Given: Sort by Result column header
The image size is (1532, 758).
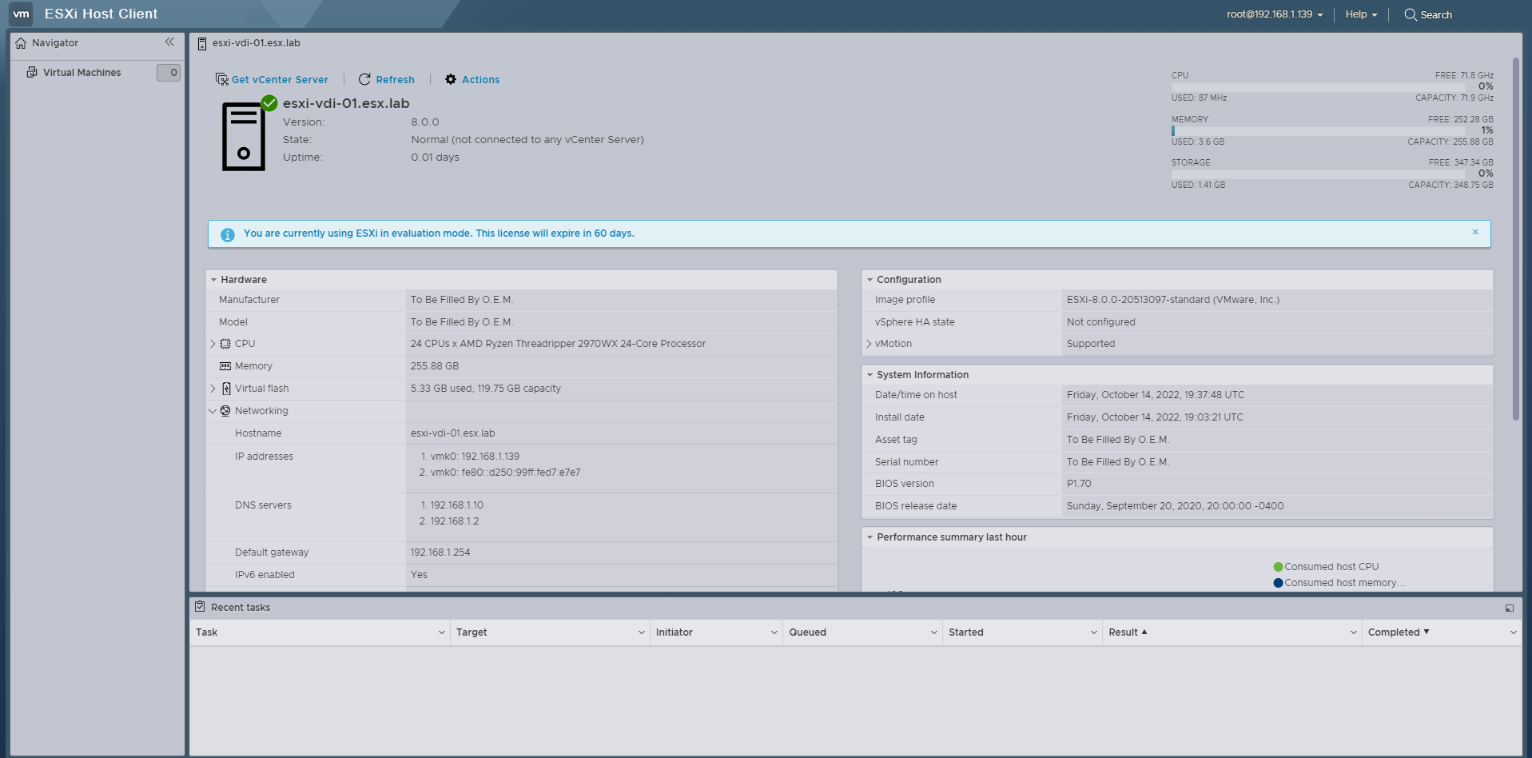Looking at the screenshot, I should coord(1123,632).
